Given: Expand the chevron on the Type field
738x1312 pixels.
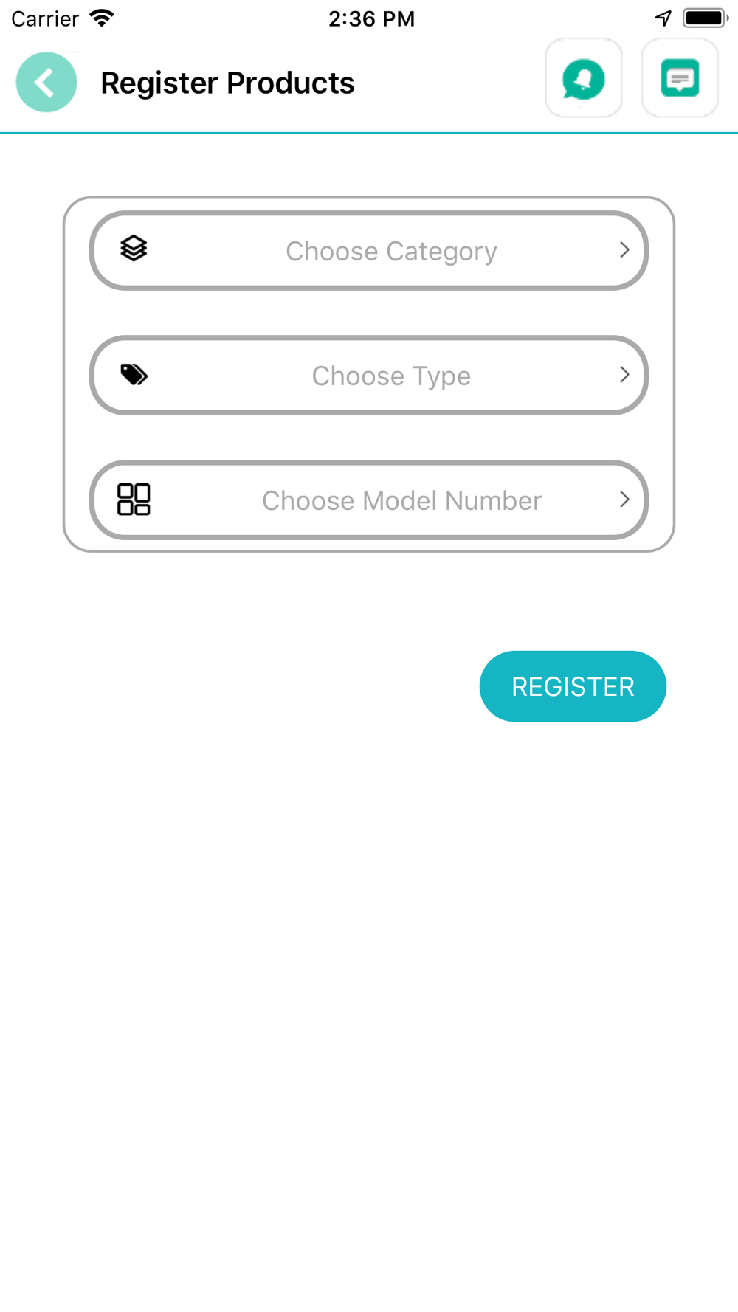Looking at the screenshot, I should [x=624, y=375].
